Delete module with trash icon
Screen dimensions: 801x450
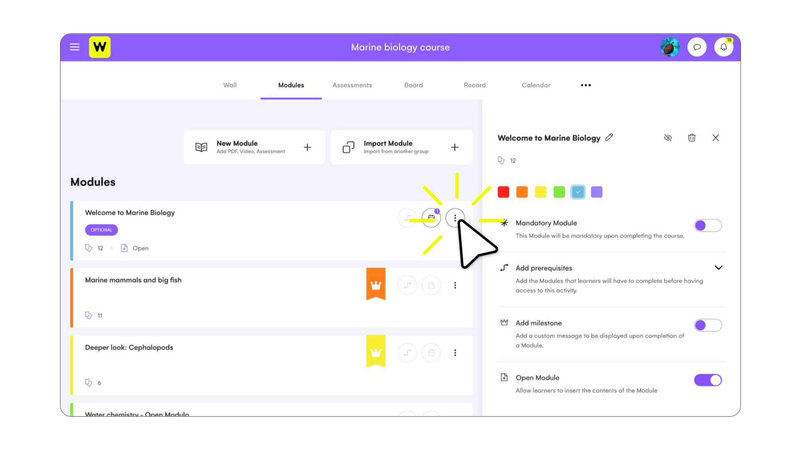(692, 137)
